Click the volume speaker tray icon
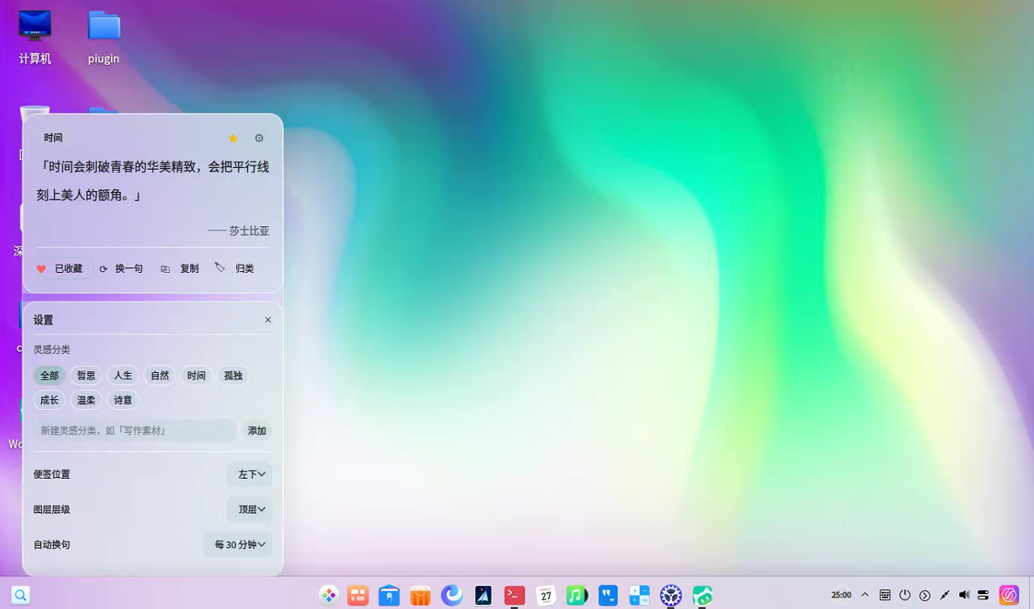The width and height of the screenshot is (1034, 609). (x=964, y=595)
